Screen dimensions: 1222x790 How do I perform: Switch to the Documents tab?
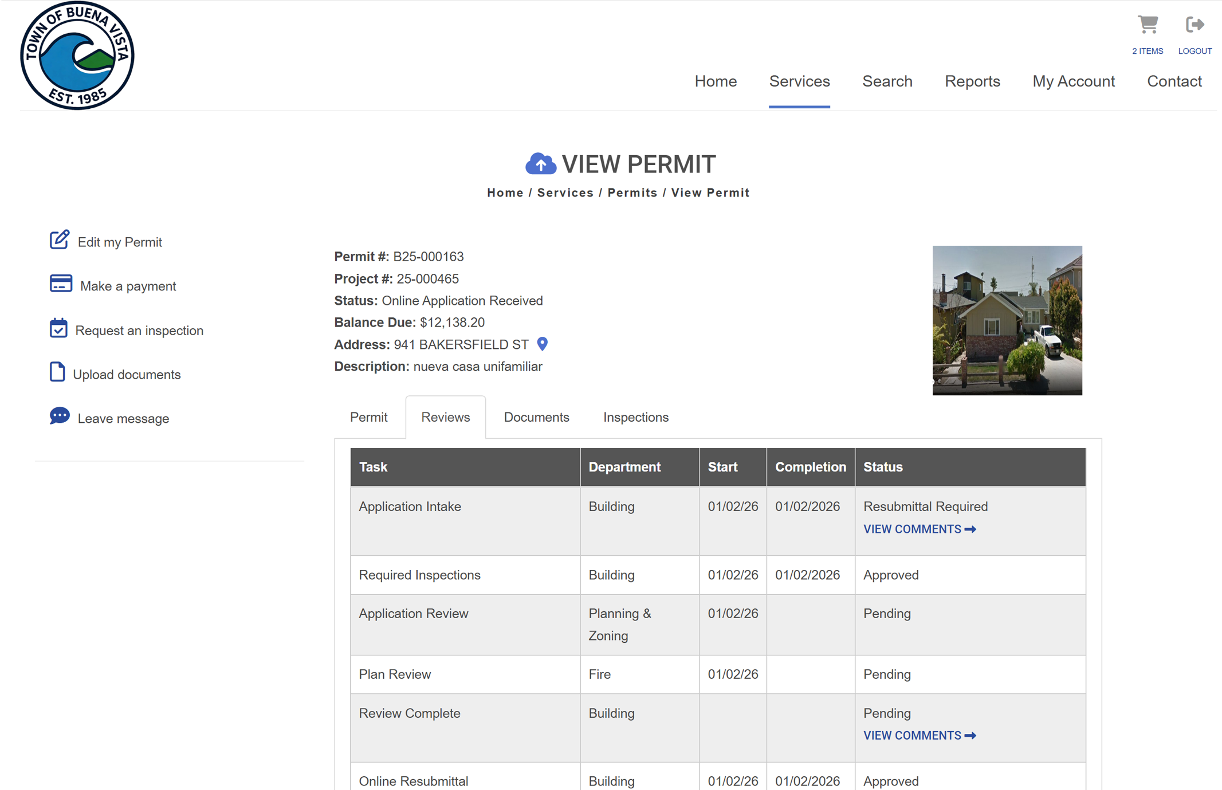tap(536, 417)
